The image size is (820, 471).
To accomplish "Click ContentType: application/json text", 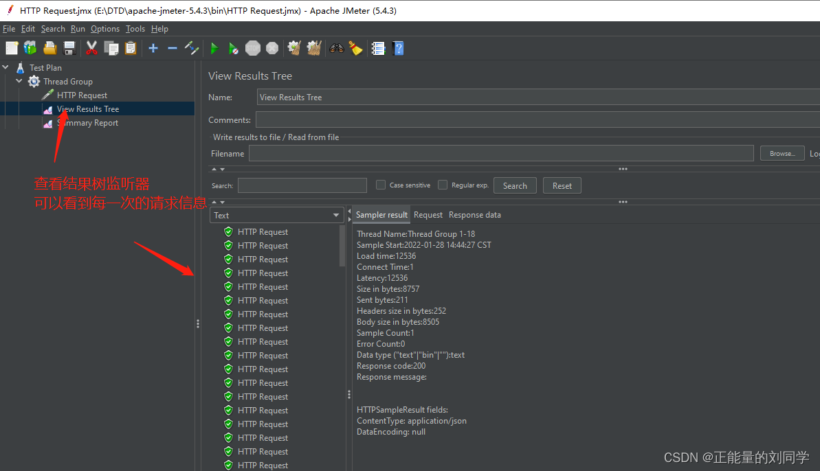I will pos(412,420).
